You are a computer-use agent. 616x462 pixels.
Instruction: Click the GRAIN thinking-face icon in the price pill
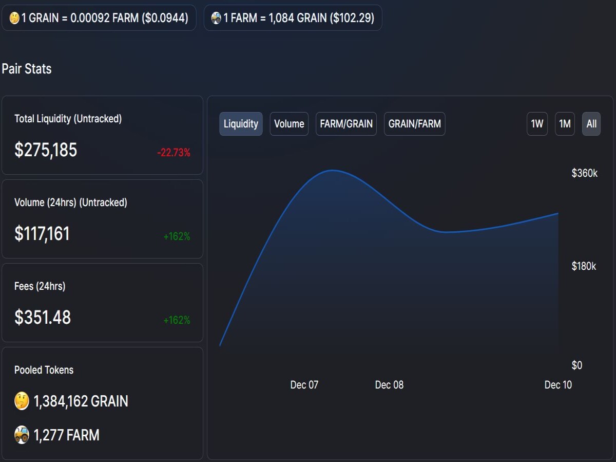click(14, 18)
